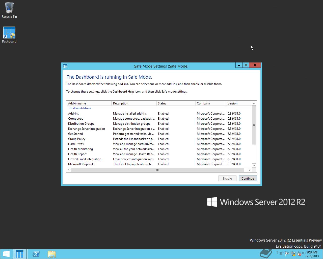323x259 pixels.
Task: Open File Explorer from taskbar
Action: pyautogui.click(x=52, y=254)
